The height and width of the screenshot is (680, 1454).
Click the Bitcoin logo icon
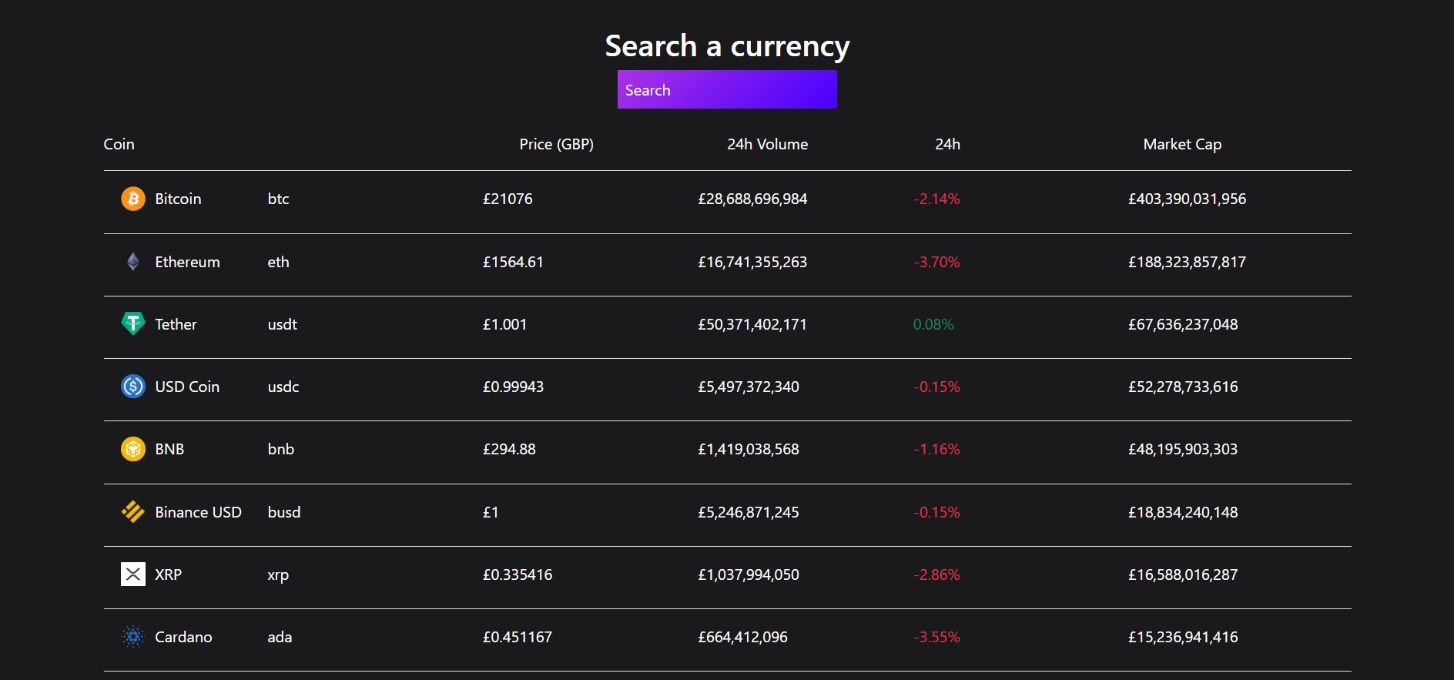coord(133,199)
